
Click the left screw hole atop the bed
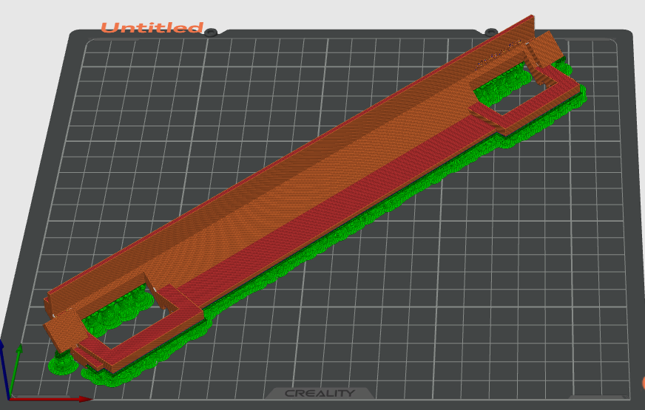pos(211,33)
